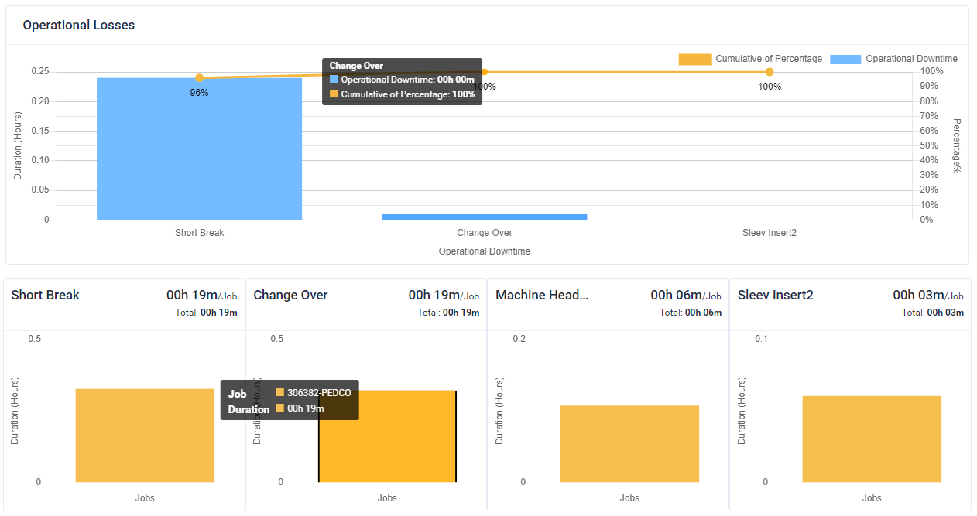Toggle the Cumulative of Percentage legend label
This screenshot has height=516, width=977.
tap(768, 59)
